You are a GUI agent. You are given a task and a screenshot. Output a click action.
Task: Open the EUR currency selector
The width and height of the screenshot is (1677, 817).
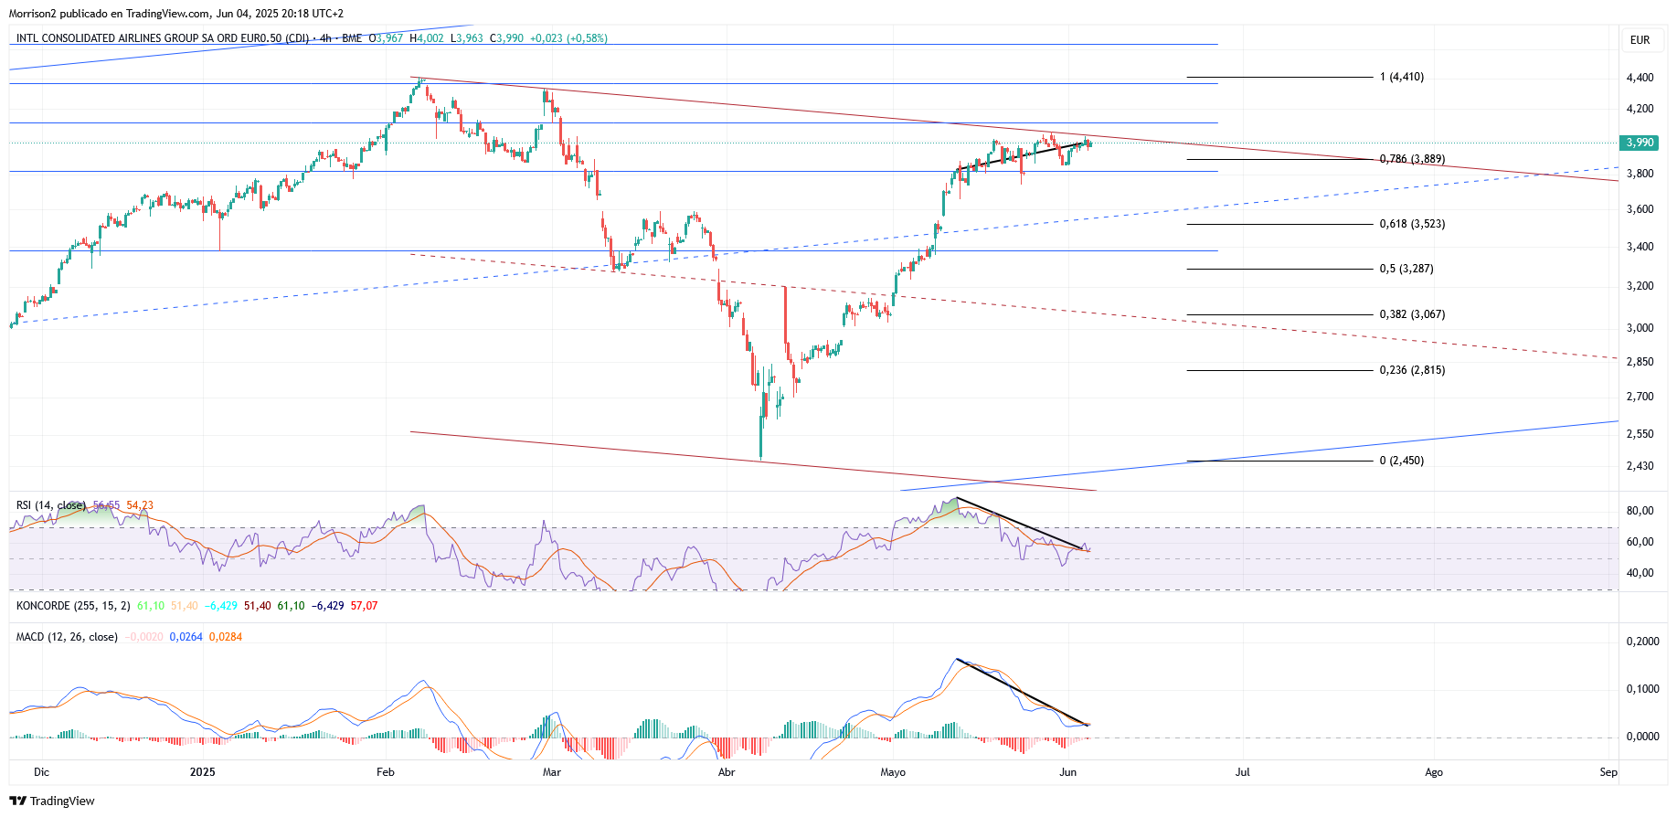1640,40
